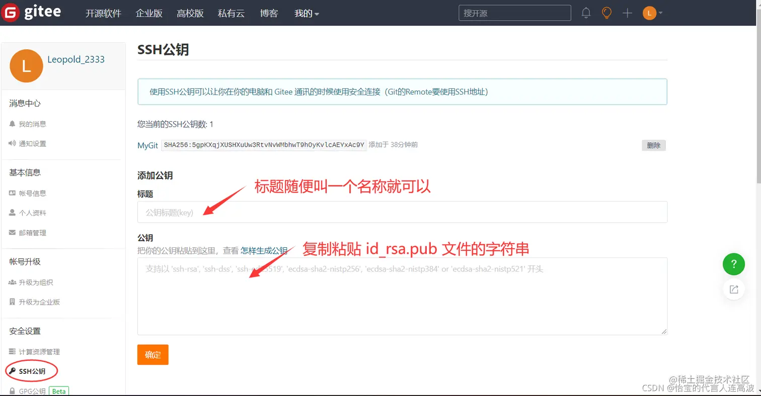Open 邮箱管理 in sidebar
The width and height of the screenshot is (761, 396).
point(33,233)
